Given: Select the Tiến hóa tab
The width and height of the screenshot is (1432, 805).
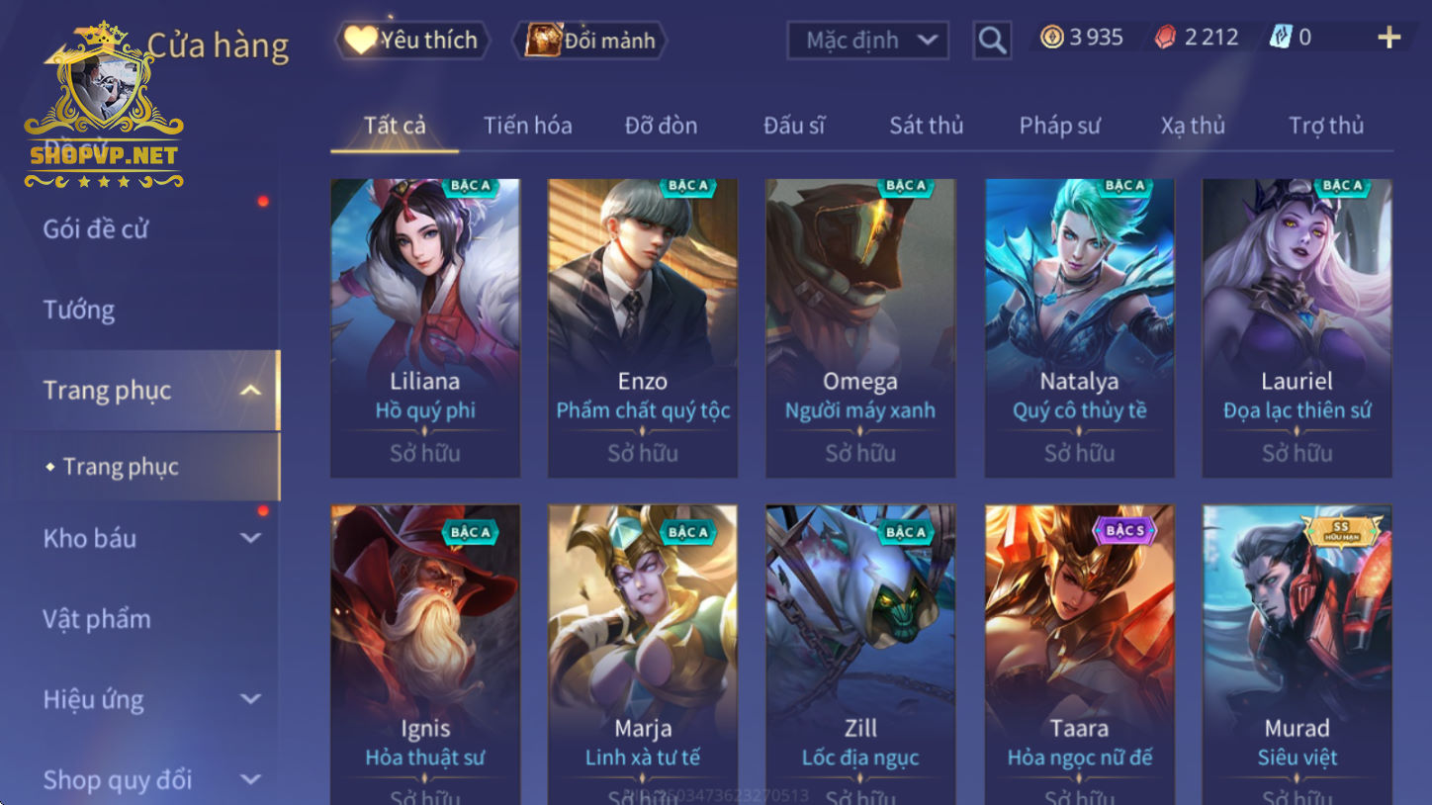Looking at the screenshot, I should 527,126.
